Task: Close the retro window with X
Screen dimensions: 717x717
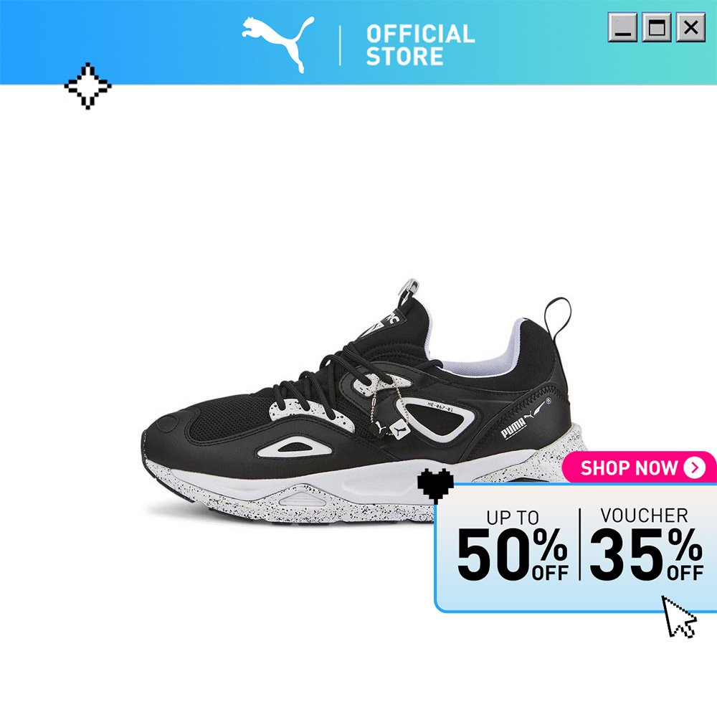Action: click(690, 27)
